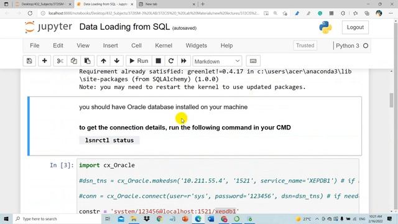Open browser tab actions menu icon
Image resolution: width=398 pixels, height=224 pixels.
click(x=6, y=4)
